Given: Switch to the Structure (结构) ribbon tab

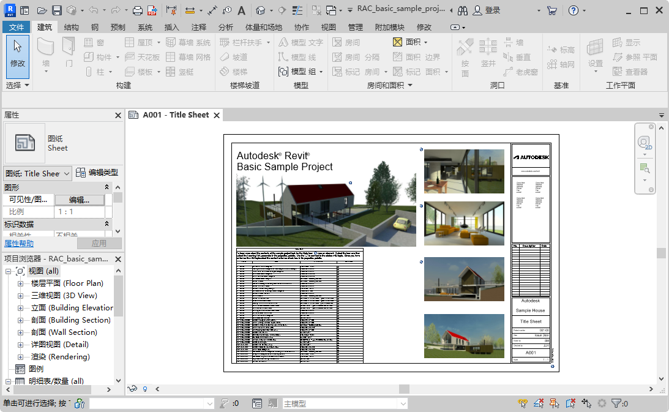Looking at the screenshot, I should click(71, 28).
